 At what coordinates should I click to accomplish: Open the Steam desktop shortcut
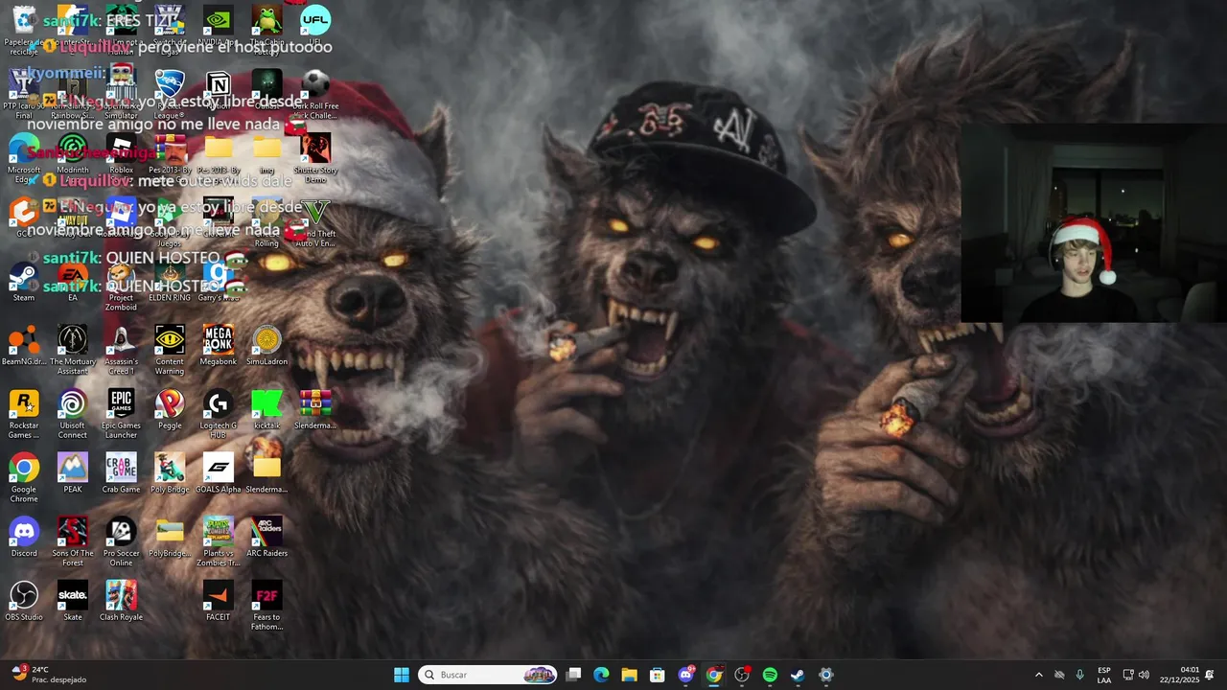(24, 282)
